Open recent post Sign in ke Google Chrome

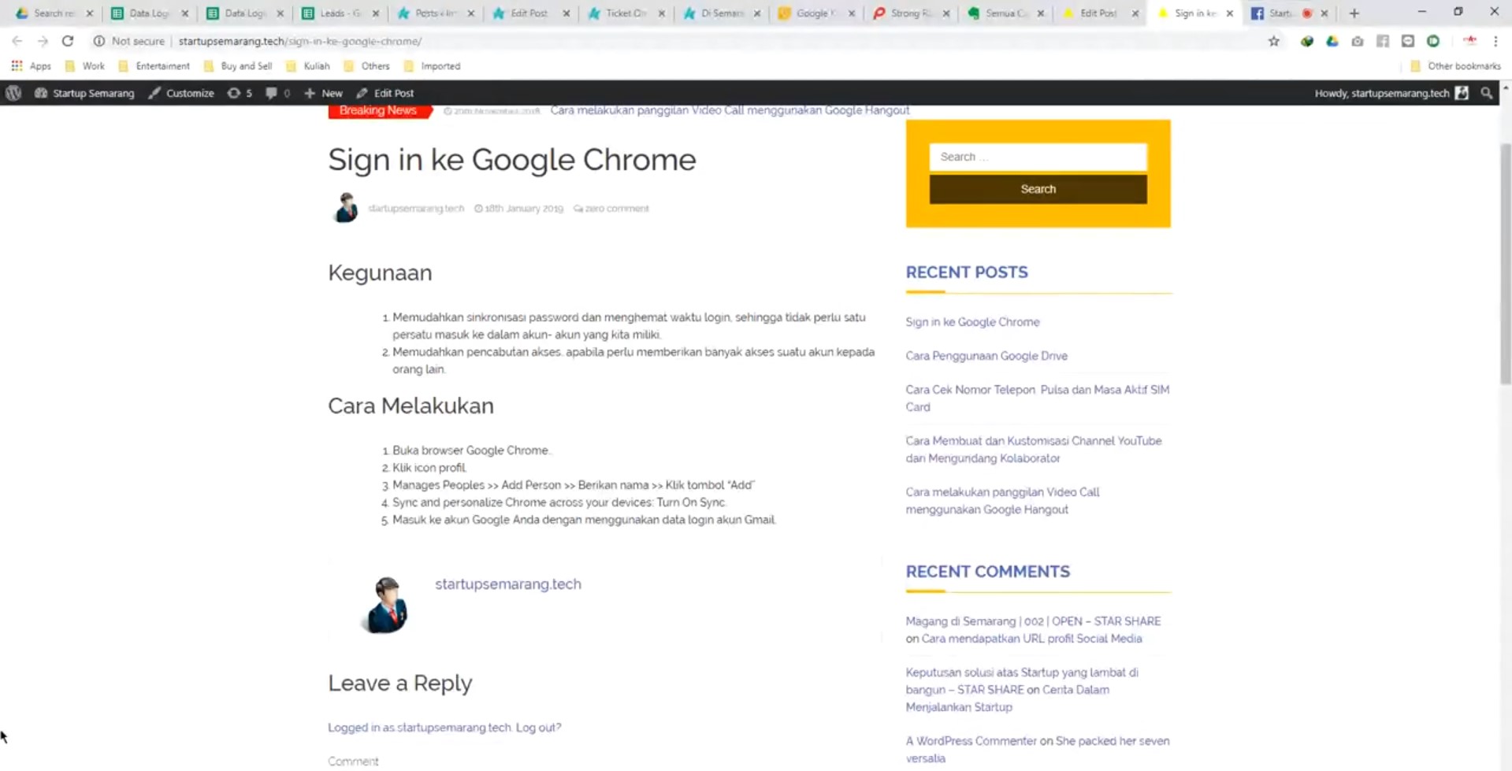(x=972, y=322)
